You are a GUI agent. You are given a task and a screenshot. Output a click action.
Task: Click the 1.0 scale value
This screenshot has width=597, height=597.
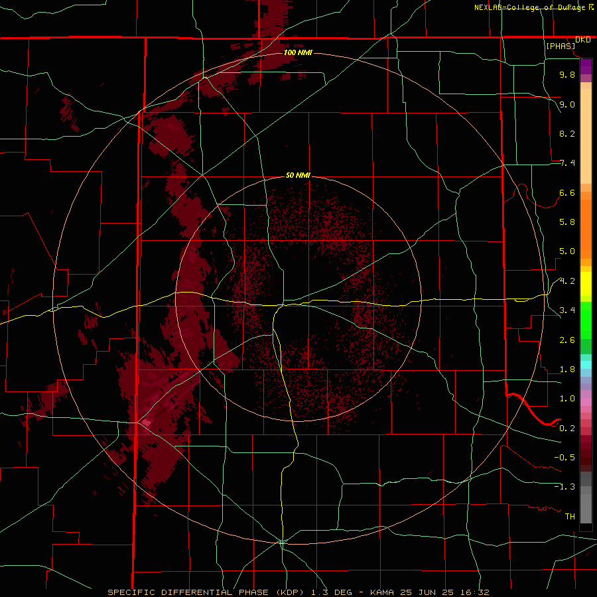pyautogui.click(x=567, y=399)
